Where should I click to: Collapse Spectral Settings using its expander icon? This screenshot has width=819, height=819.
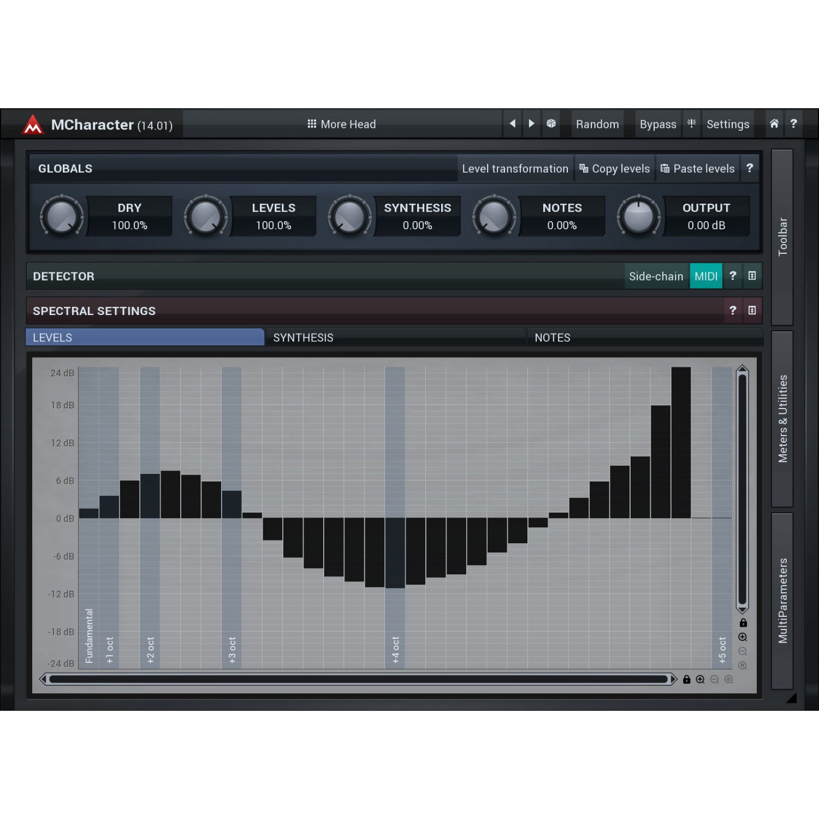tap(752, 310)
